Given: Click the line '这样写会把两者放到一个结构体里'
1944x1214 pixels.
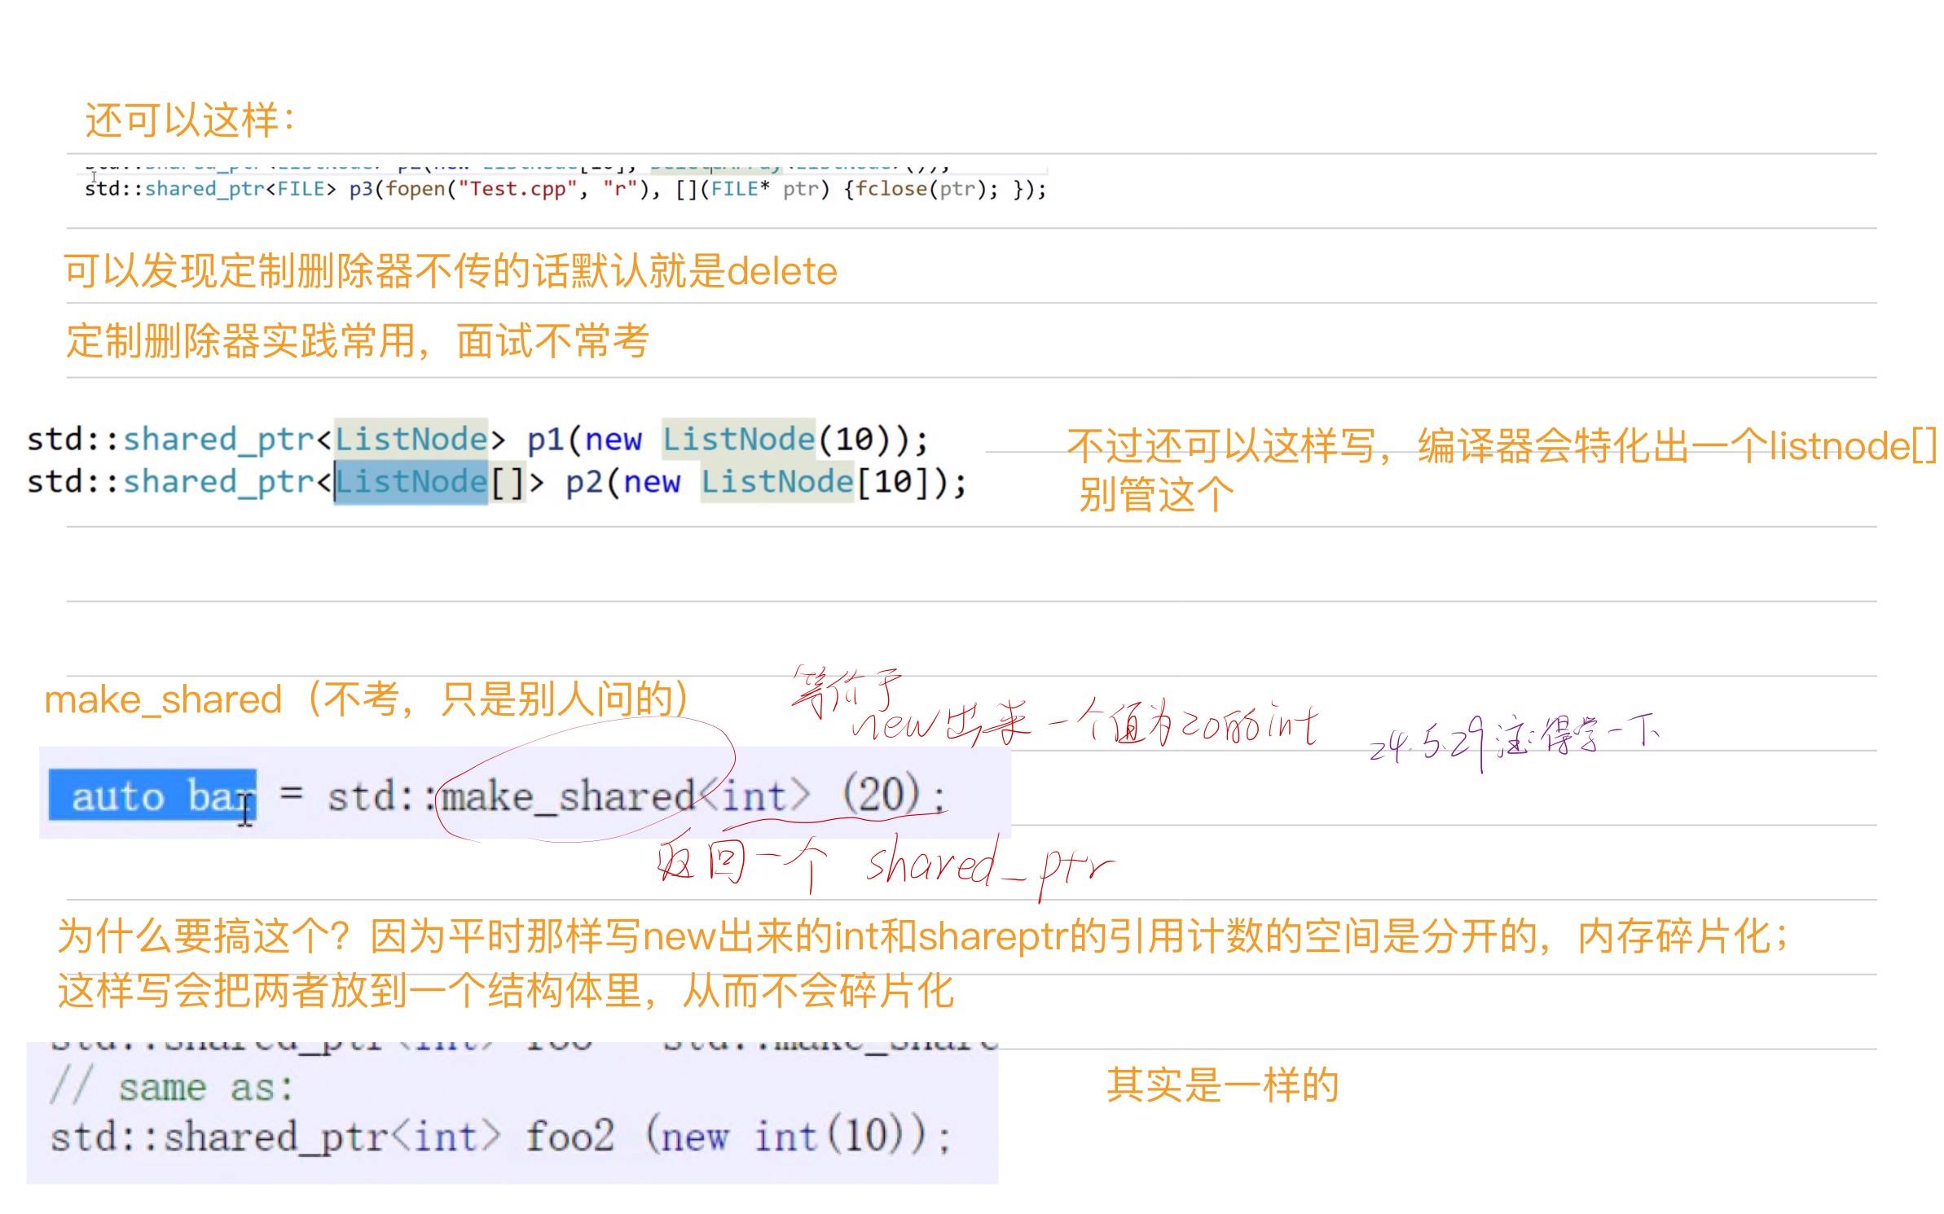Looking at the screenshot, I should pos(505,992).
